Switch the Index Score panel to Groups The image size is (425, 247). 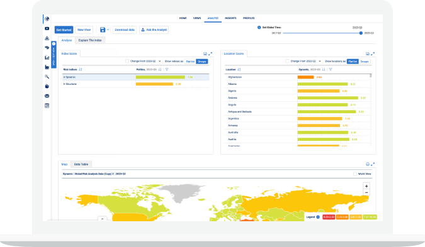coord(202,62)
